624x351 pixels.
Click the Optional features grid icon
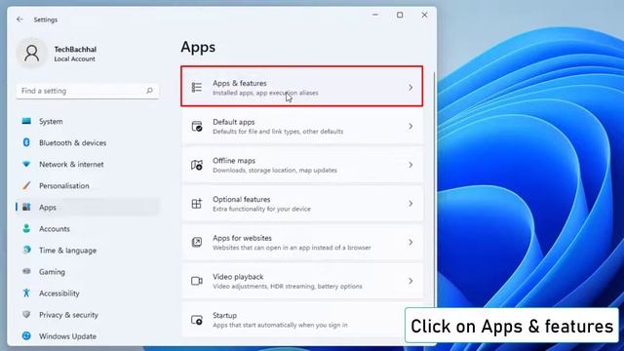click(197, 204)
